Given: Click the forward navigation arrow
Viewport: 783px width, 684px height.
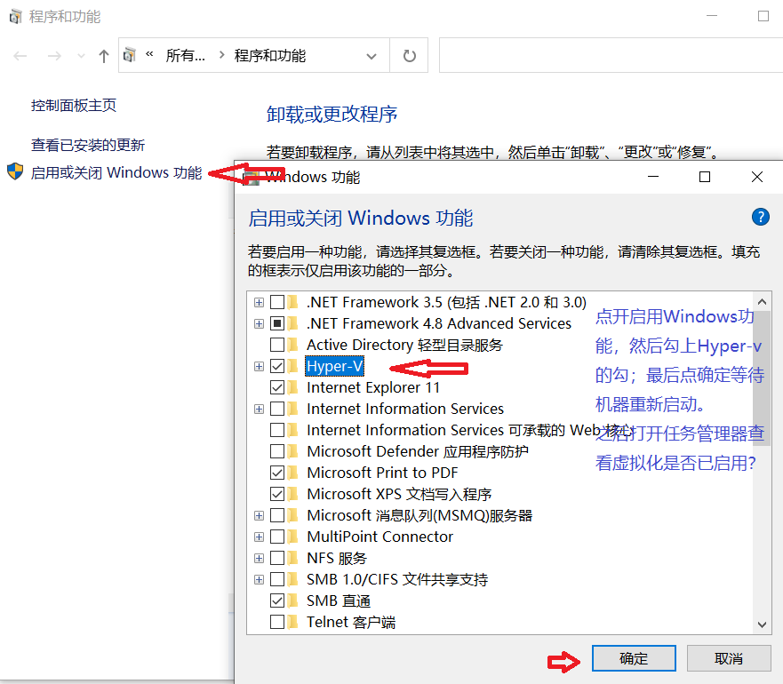Looking at the screenshot, I should (54, 56).
